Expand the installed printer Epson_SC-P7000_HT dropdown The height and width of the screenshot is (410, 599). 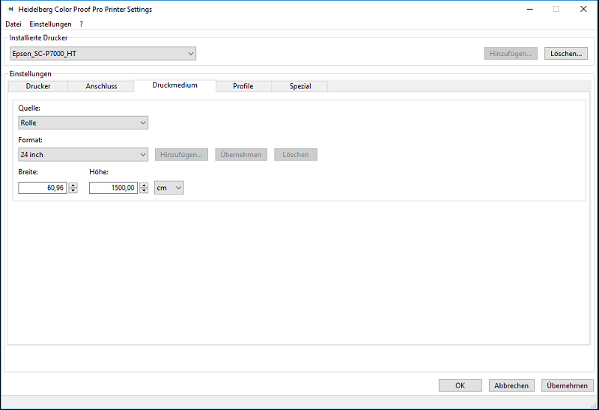[x=103, y=53]
